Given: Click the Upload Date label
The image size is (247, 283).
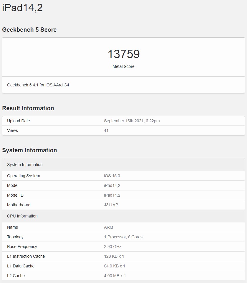Looking at the screenshot, I should pos(19,121).
